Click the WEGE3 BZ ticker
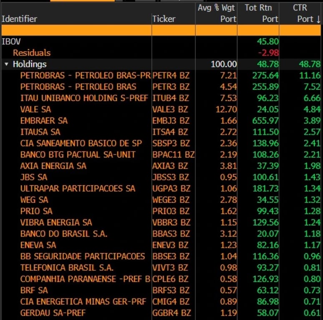The image size is (323, 320). 171,200
